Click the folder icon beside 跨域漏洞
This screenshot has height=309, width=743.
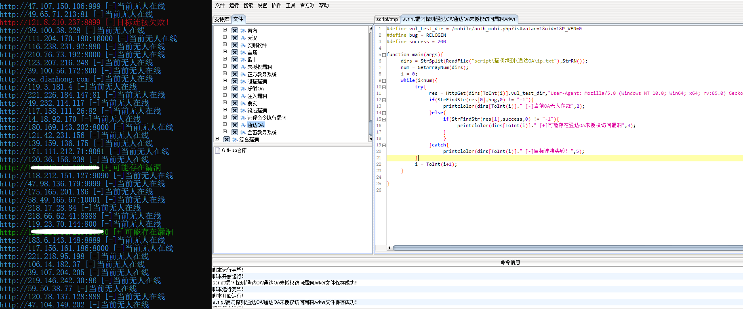tap(243, 111)
